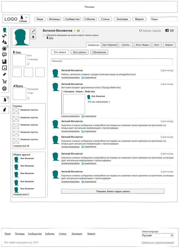Click комментировать under the Мейн Кун post

pyautogui.click(x=71, y=116)
